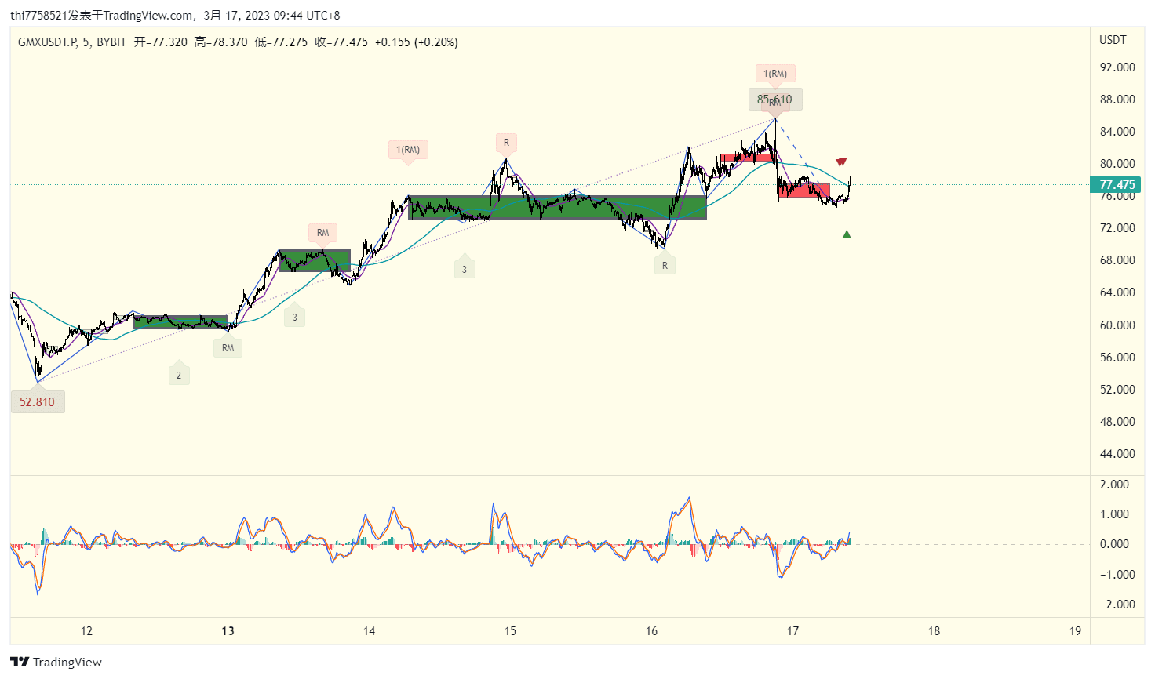This screenshot has width=1155, height=679.
Task: Click the 80.000 price axis label
Action: [1117, 164]
